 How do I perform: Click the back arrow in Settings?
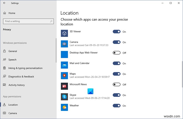pyautogui.click(x=4, y=3)
